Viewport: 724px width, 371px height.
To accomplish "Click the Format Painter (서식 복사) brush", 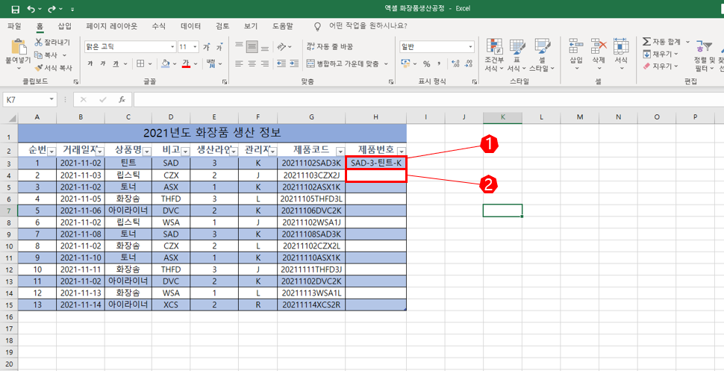I will tap(38, 67).
